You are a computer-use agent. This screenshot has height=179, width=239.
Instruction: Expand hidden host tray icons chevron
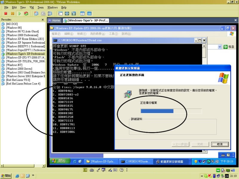coord(202,176)
